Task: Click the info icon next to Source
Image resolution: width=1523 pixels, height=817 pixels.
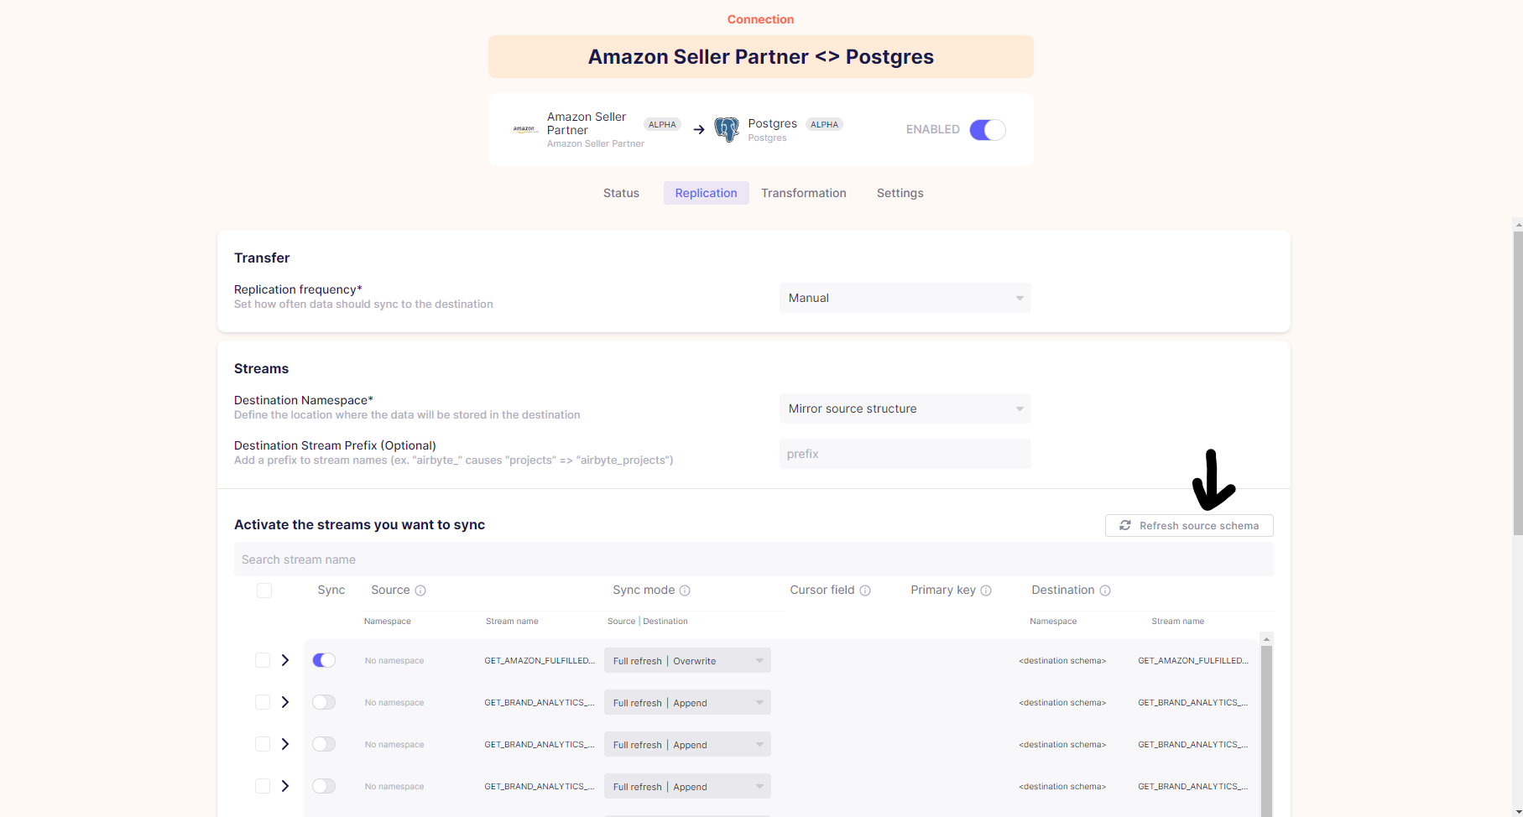Action: pos(420,591)
